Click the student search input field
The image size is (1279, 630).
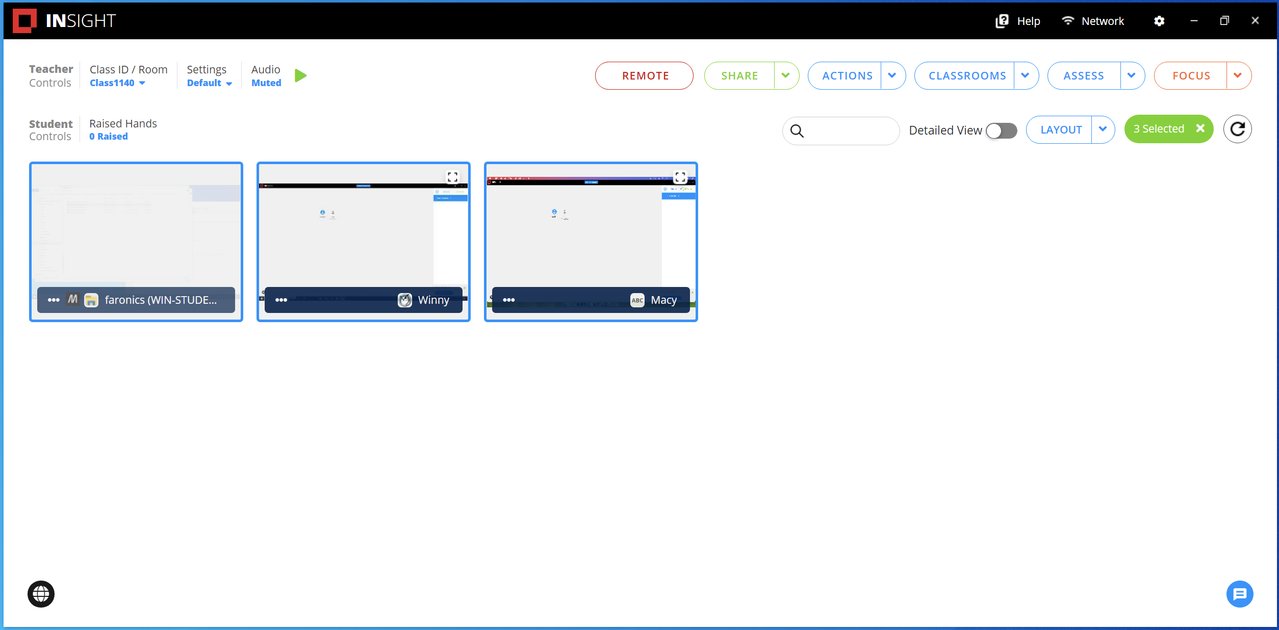(x=849, y=131)
